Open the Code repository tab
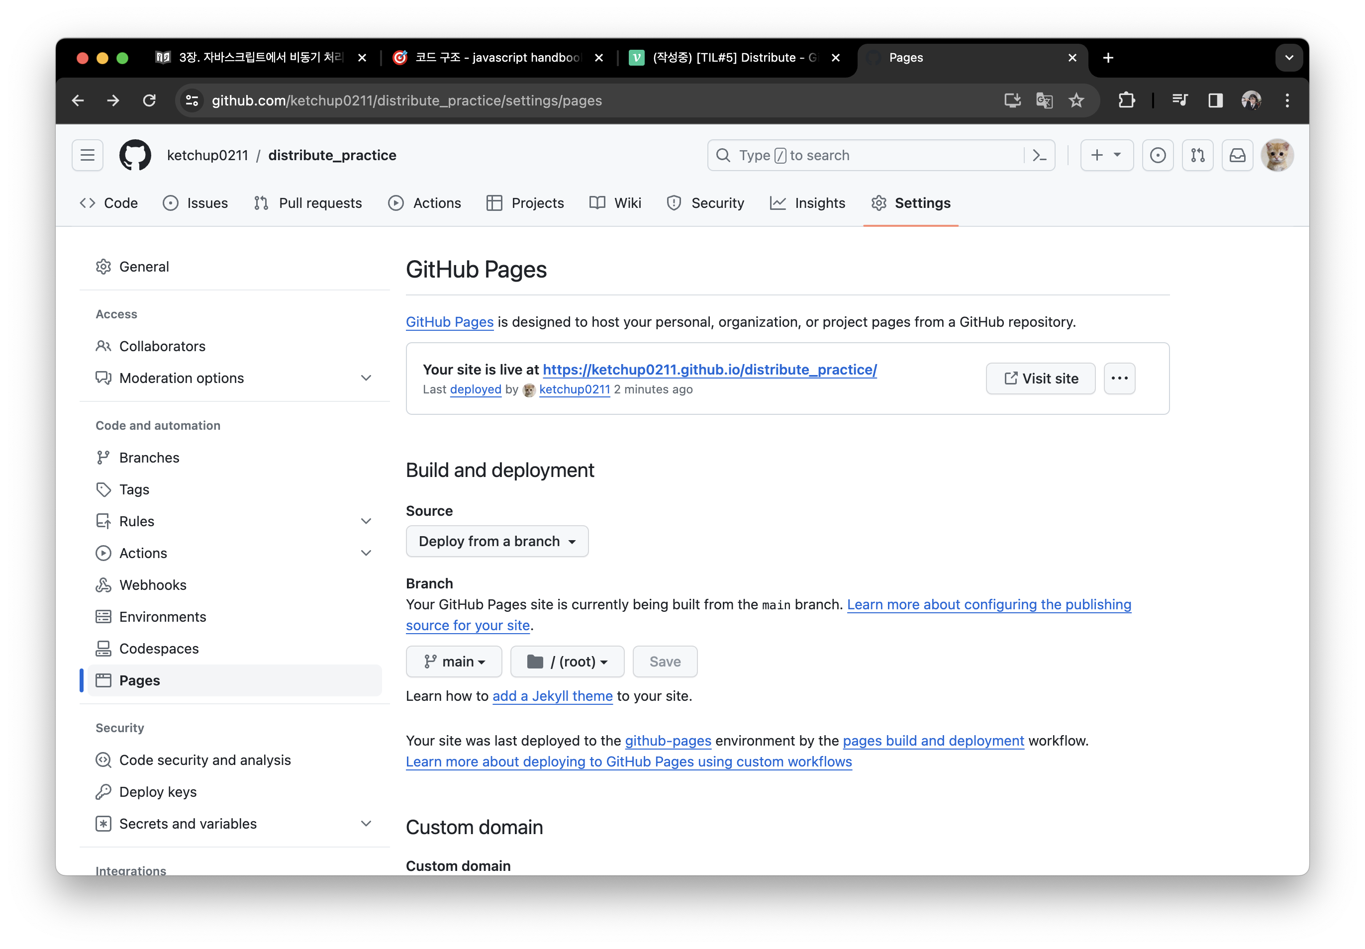Screen dimensions: 1365x949 [109, 203]
